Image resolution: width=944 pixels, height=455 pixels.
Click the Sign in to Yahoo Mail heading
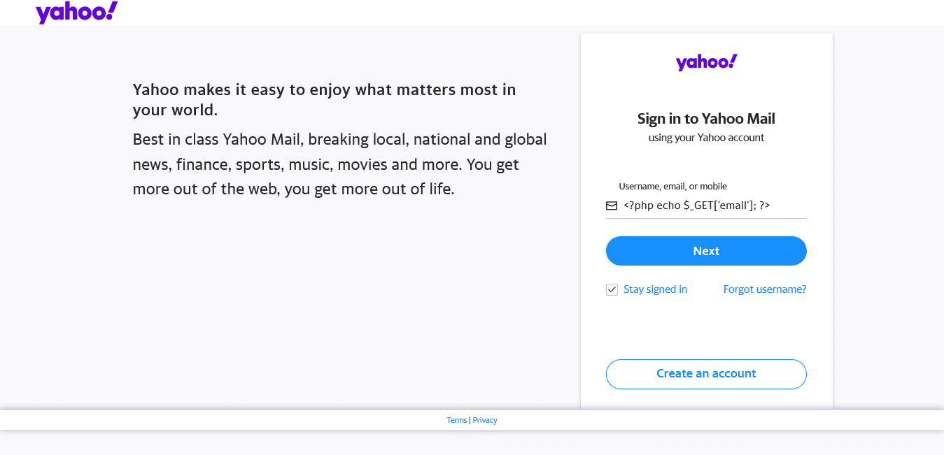(x=705, y=118)
